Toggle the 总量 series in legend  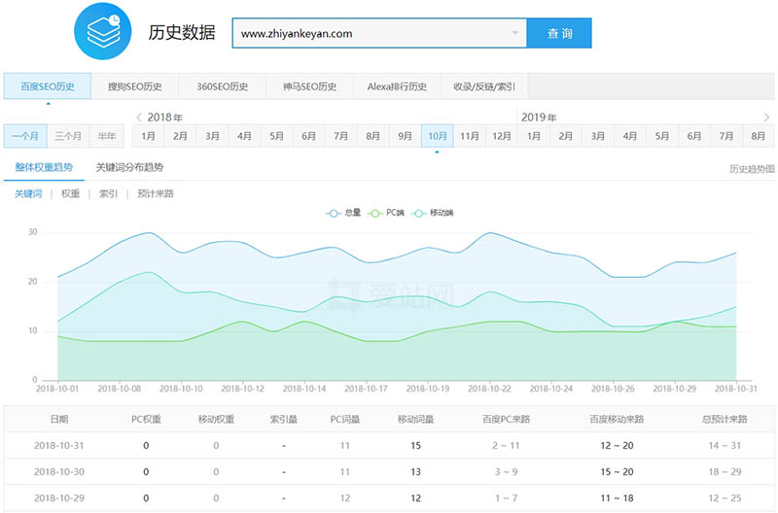click(x=343, y=213)
